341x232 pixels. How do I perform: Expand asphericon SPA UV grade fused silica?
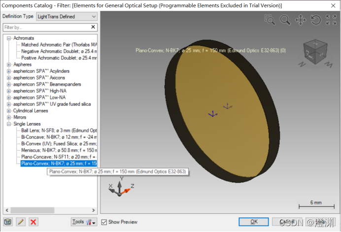(x=9, y=104)
